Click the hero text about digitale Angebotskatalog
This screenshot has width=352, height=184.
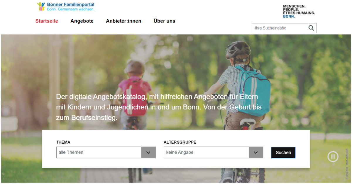[158, 107]
